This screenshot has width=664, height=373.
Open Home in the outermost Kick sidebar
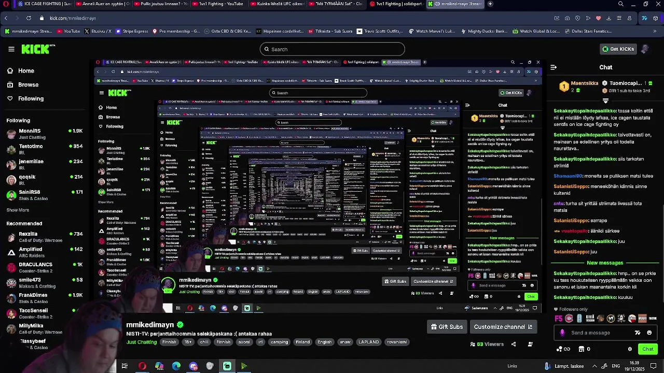pyautogui.click(x=26, y=71)
